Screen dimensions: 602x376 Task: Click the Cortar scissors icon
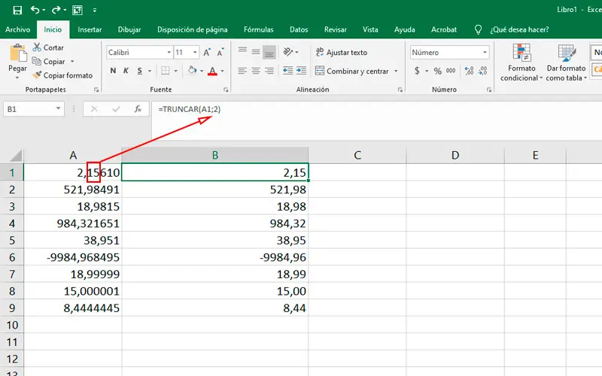tap(37, 47)
